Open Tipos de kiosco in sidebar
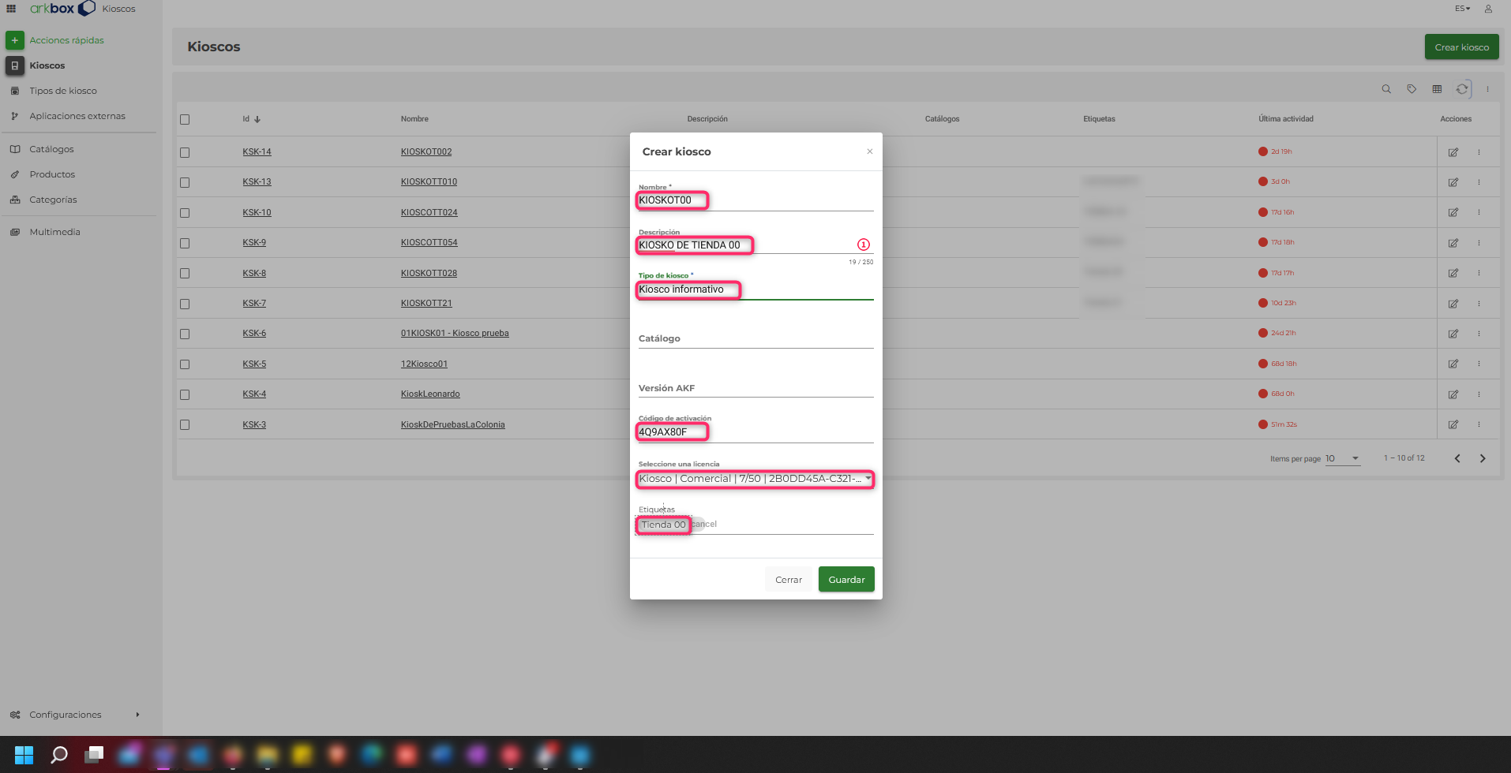The image size is (1511, 773). [63, 91]
